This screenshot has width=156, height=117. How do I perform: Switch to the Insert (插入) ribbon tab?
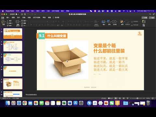point(8,18)
